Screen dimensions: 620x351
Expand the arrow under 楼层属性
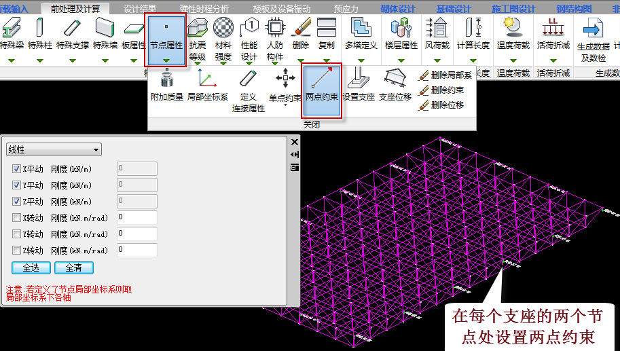click(x=401, y=60)
